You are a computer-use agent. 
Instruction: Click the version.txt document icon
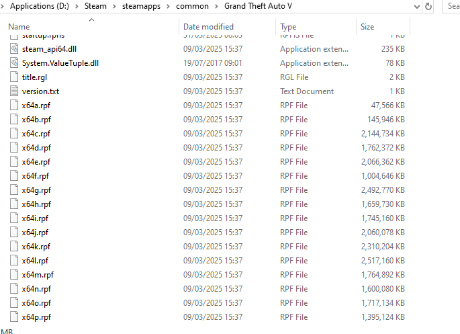click(15, 91)
